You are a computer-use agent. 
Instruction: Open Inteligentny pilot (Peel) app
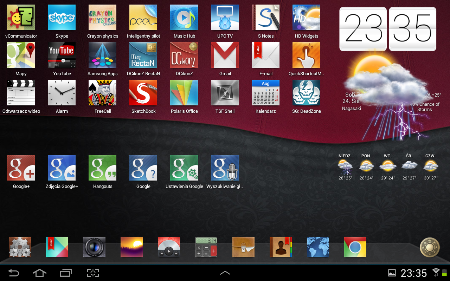point(143,18)
